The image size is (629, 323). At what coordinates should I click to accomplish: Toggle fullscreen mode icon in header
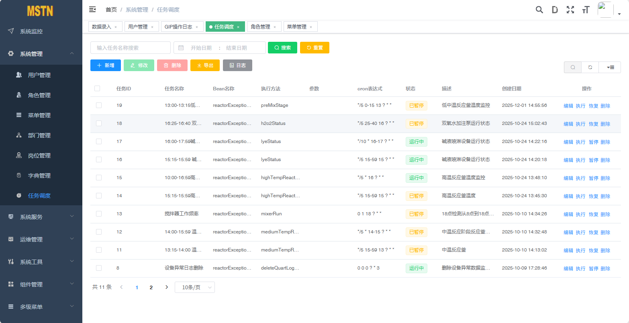[570, 10]
